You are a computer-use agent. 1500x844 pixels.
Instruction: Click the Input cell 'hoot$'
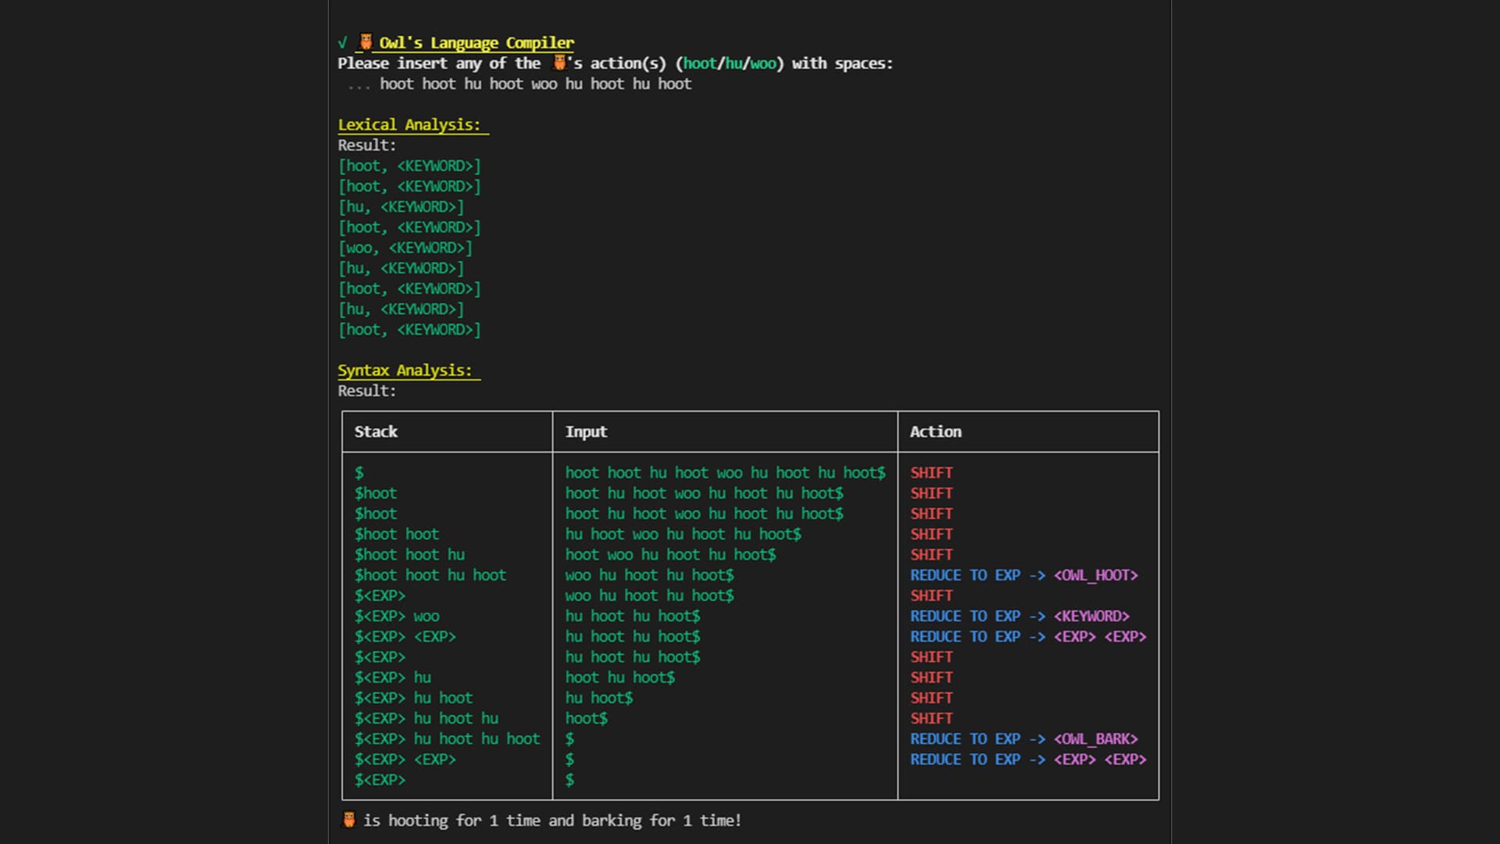[587, 717]
